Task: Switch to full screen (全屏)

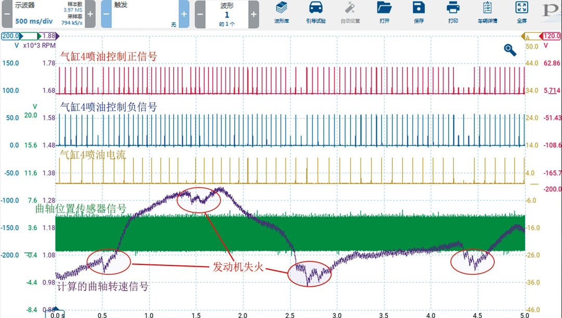Action: (x=522, y=12)
